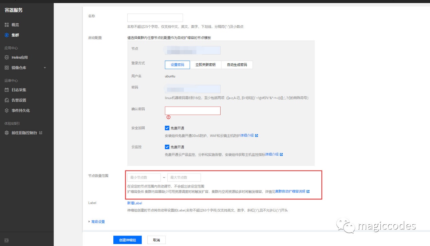This screenshot has width=430, height=246.
Task: Open the 镜像仓库 registry icon
Action: pos(6,67)
